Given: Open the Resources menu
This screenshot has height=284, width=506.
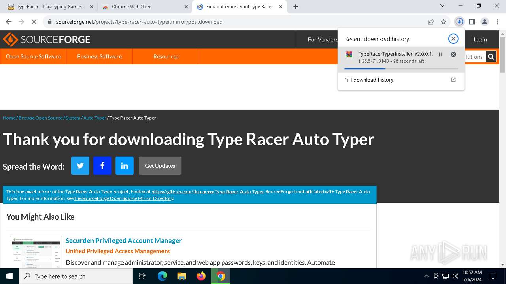Looking at the screenshot, I should [166, 56].
